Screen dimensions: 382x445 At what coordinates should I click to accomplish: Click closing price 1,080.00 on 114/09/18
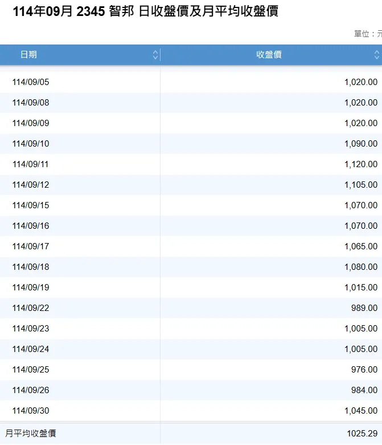tap(361, 267)
